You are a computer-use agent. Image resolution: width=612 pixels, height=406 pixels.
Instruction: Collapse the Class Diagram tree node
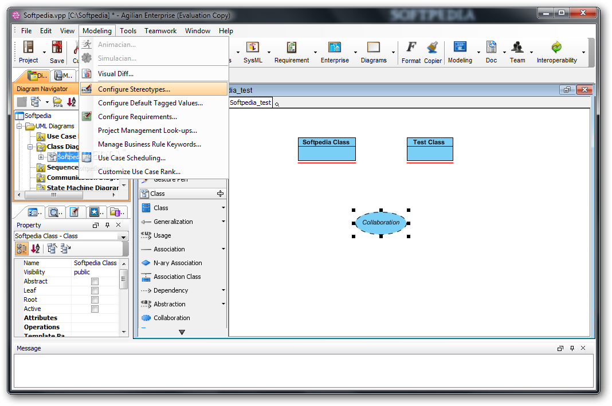(30, 147)
